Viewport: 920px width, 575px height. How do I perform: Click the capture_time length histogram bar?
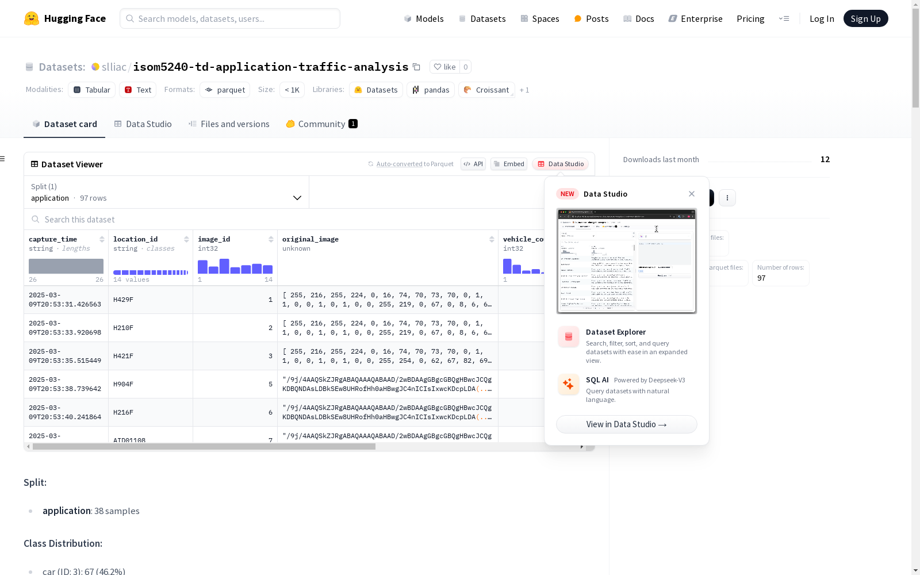(x=66, y=266)
